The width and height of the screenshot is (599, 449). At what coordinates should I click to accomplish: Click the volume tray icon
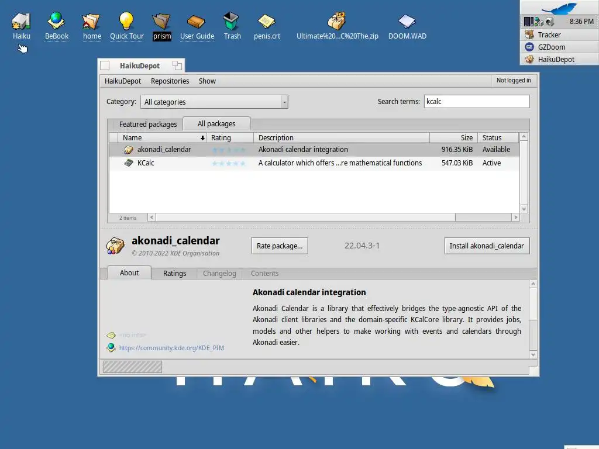point(550,22)
